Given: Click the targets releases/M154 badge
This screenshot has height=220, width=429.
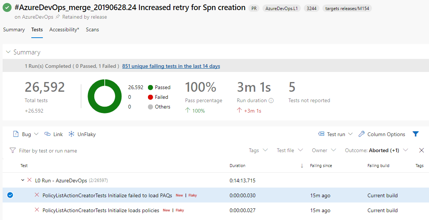Looking at the screenshot, I should (347, 9).
